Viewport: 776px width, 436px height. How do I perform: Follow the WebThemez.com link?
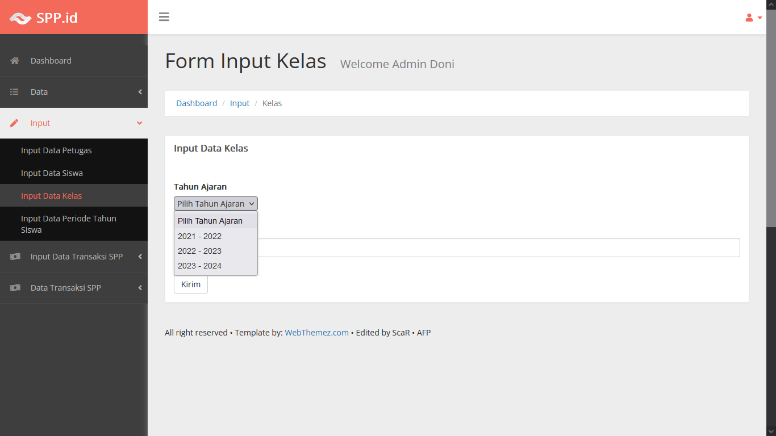(316, 333)
